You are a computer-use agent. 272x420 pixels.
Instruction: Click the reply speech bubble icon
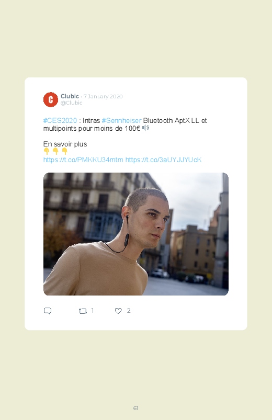[x=48, y=311]
